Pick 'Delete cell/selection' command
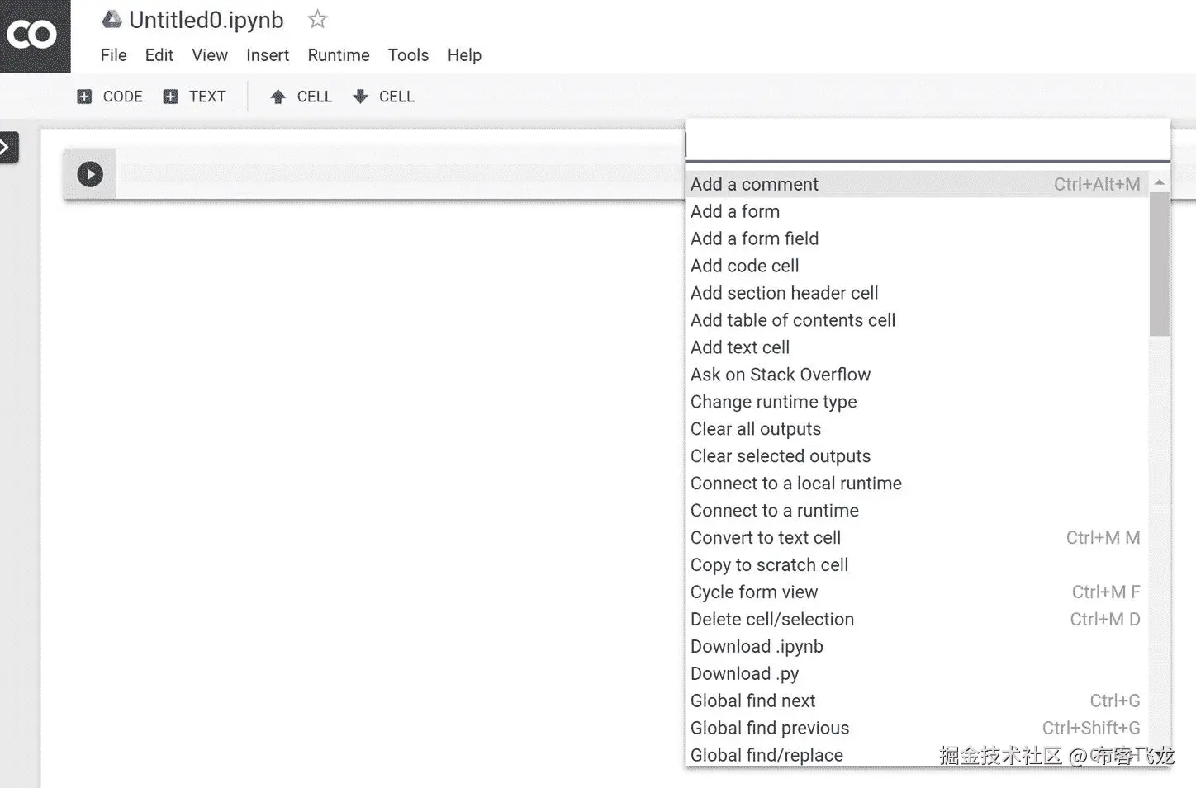Viewport: 1196px width, 788px height. [x=917, y=620]
